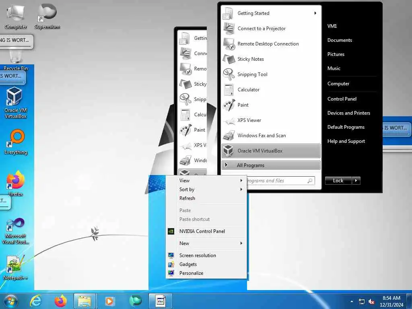
Task: Expand New submenu in context menu
Action: [206, 243]
